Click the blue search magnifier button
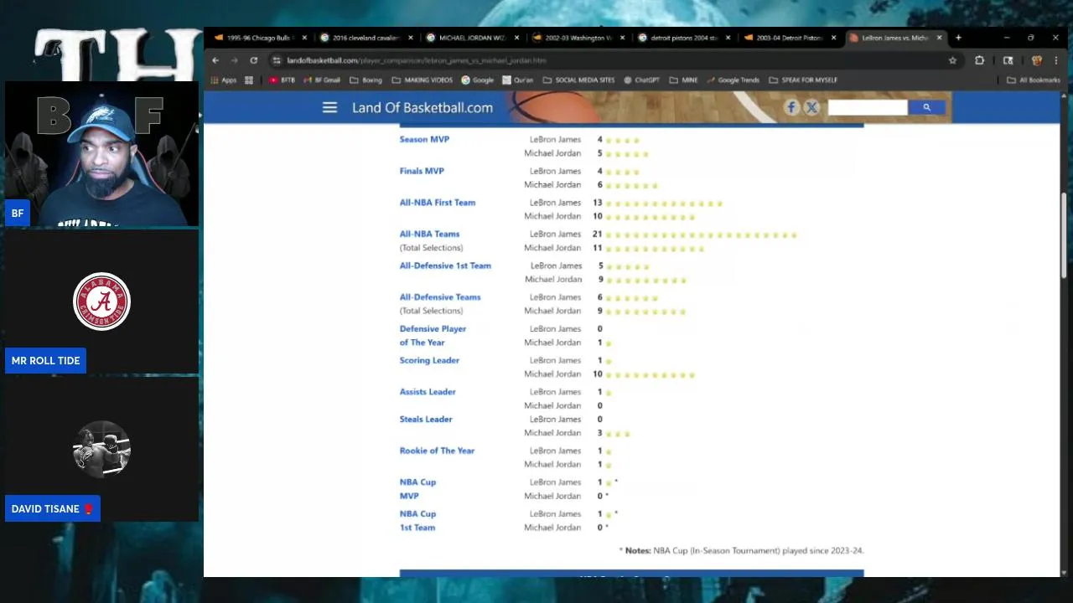Viewport: 1073px width, 603px height. (926, 107)
